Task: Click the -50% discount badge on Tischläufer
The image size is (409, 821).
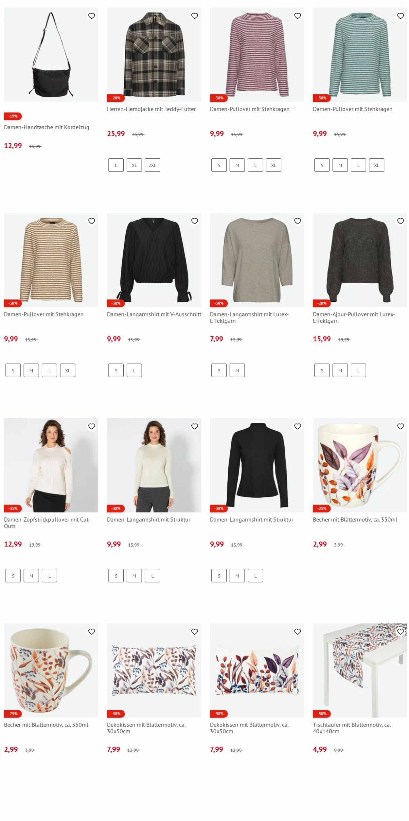Action: coord(322,713)
